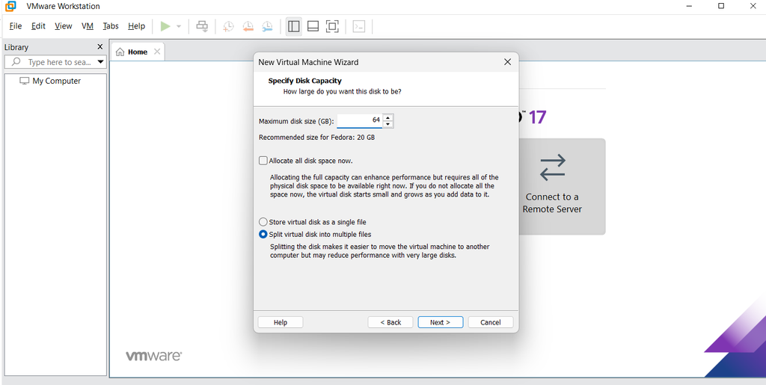This screenshot has height=385, width=766.
Task: Click the Specify Disk Capacity heading
Action: pyautogui.click(x=305, y=81)
